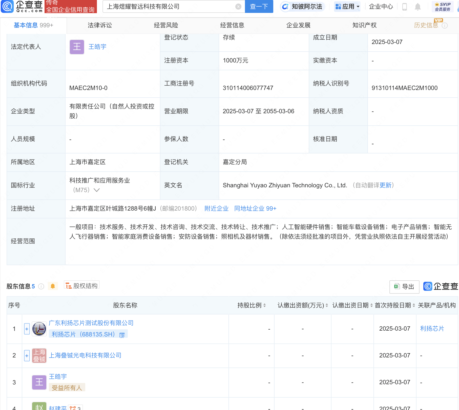Expand shareholder 广东利扬芯片测试股份有限公司 with plus icon

point(27,329)
